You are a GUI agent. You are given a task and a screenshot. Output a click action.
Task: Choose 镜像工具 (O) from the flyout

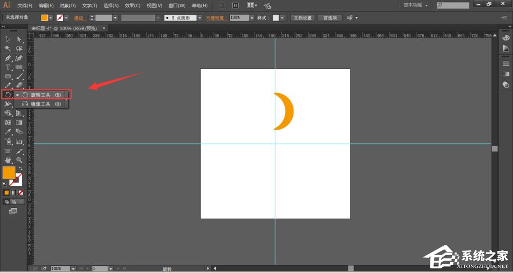pyautogui.click(x=41, y=104)
